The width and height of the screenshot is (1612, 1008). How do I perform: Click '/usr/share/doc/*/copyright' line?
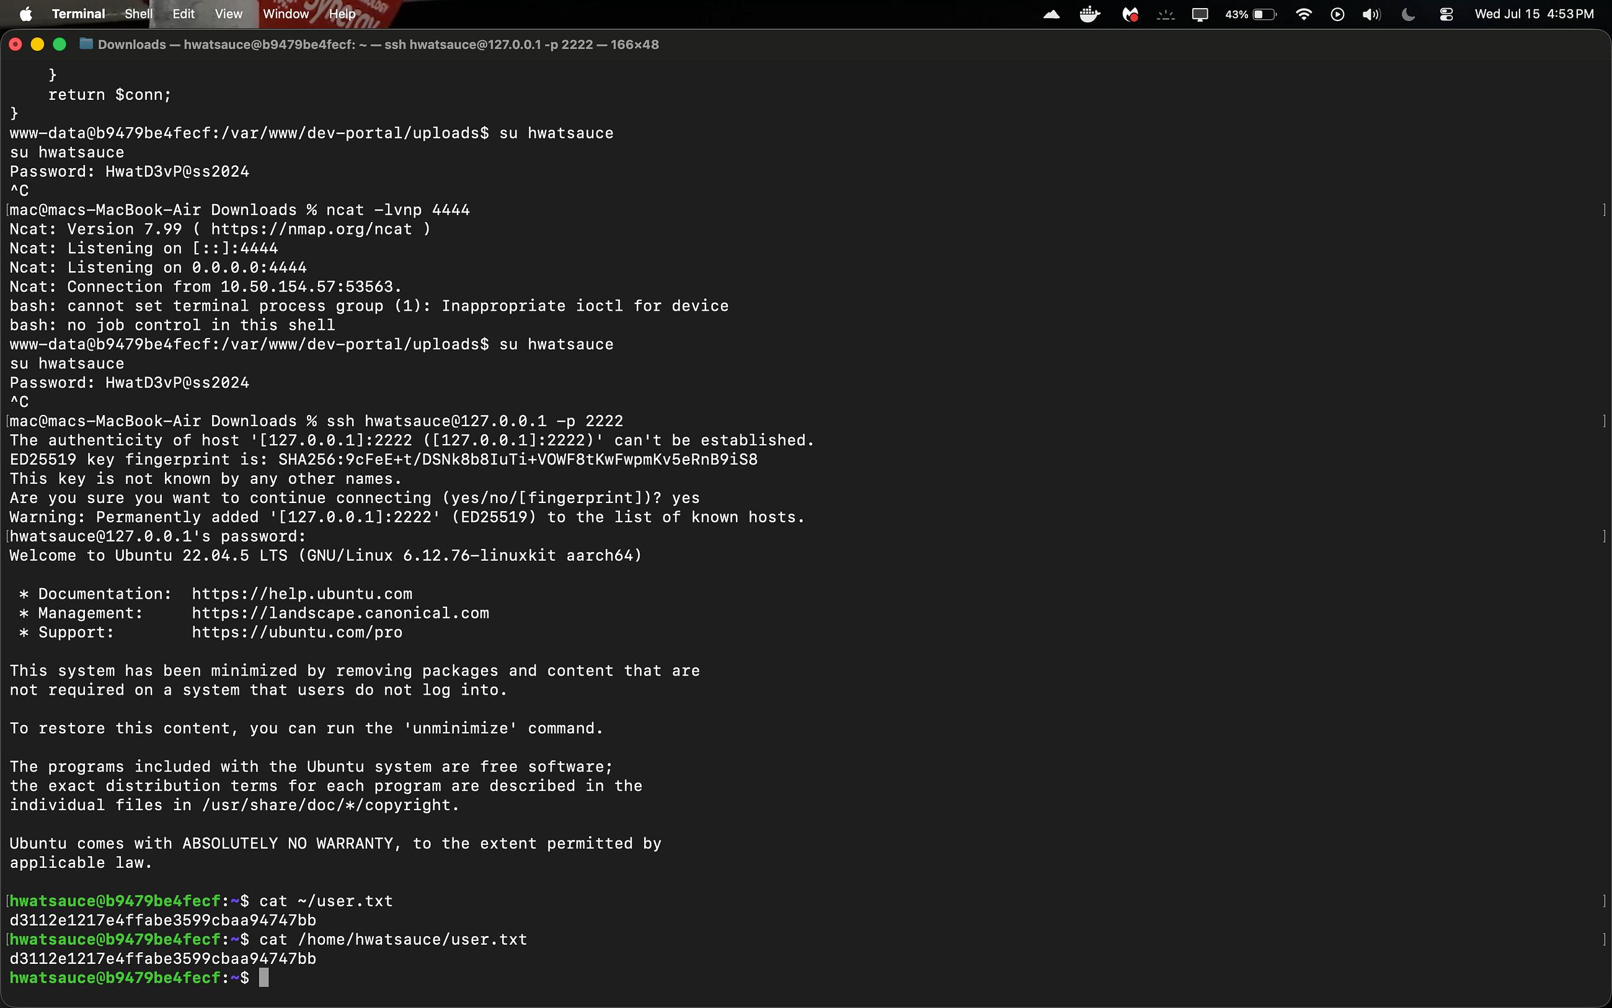[234, 805]
